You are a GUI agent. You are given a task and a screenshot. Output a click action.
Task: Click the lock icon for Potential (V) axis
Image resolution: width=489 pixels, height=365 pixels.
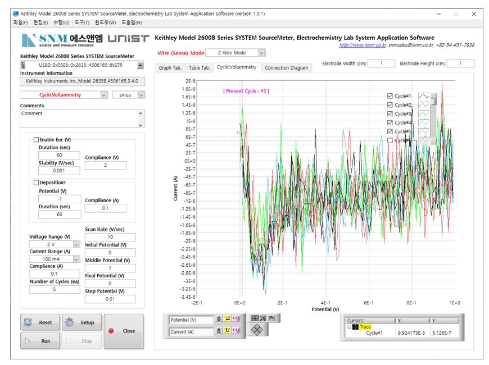coord(219,319)
